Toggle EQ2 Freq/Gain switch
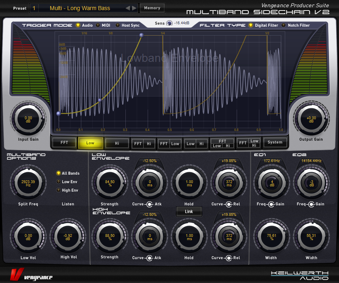 (x=311, y=204)
